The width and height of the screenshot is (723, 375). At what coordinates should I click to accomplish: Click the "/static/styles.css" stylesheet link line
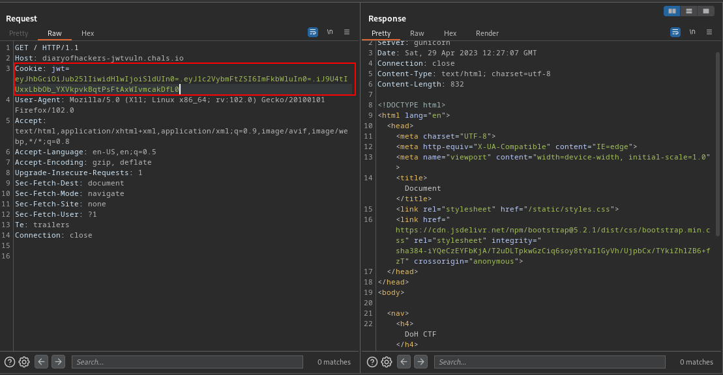(507, 209)
